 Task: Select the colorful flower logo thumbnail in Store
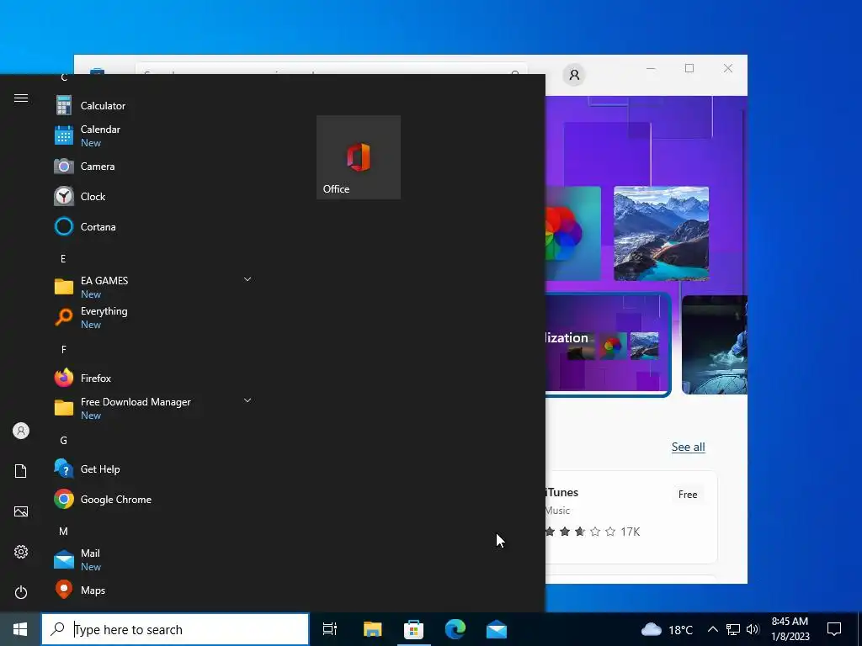point(572,234)
